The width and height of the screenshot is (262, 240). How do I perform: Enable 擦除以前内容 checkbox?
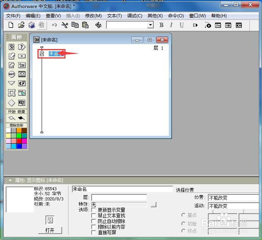pyautogui.click(x=94, y=227)
